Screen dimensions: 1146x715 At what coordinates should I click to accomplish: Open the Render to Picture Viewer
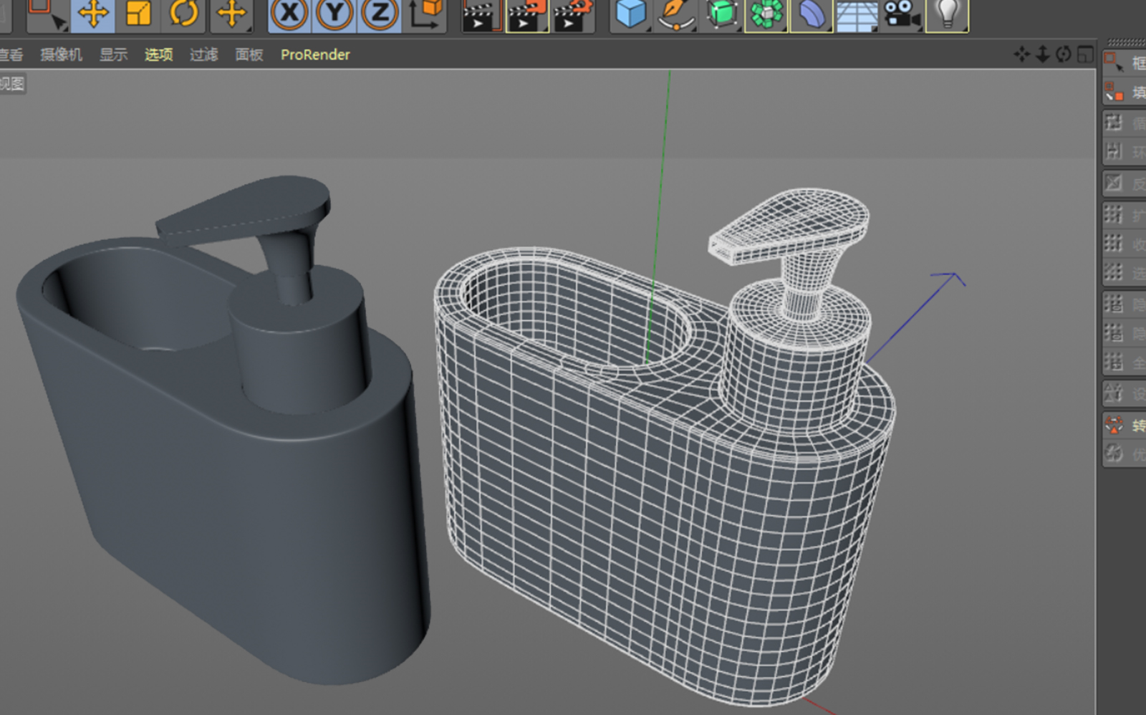tap(528, 16)
